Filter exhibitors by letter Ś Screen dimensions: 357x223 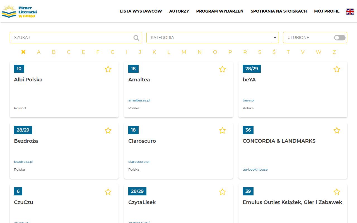pyautogui.click(x=274, y=52)
